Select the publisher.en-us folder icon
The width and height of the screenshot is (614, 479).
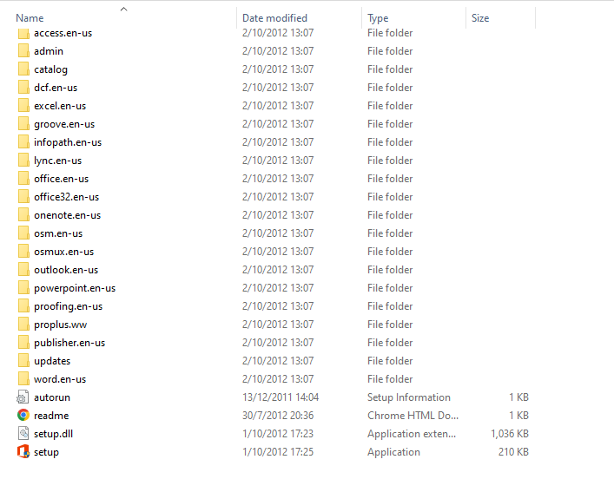pos(23,343)
